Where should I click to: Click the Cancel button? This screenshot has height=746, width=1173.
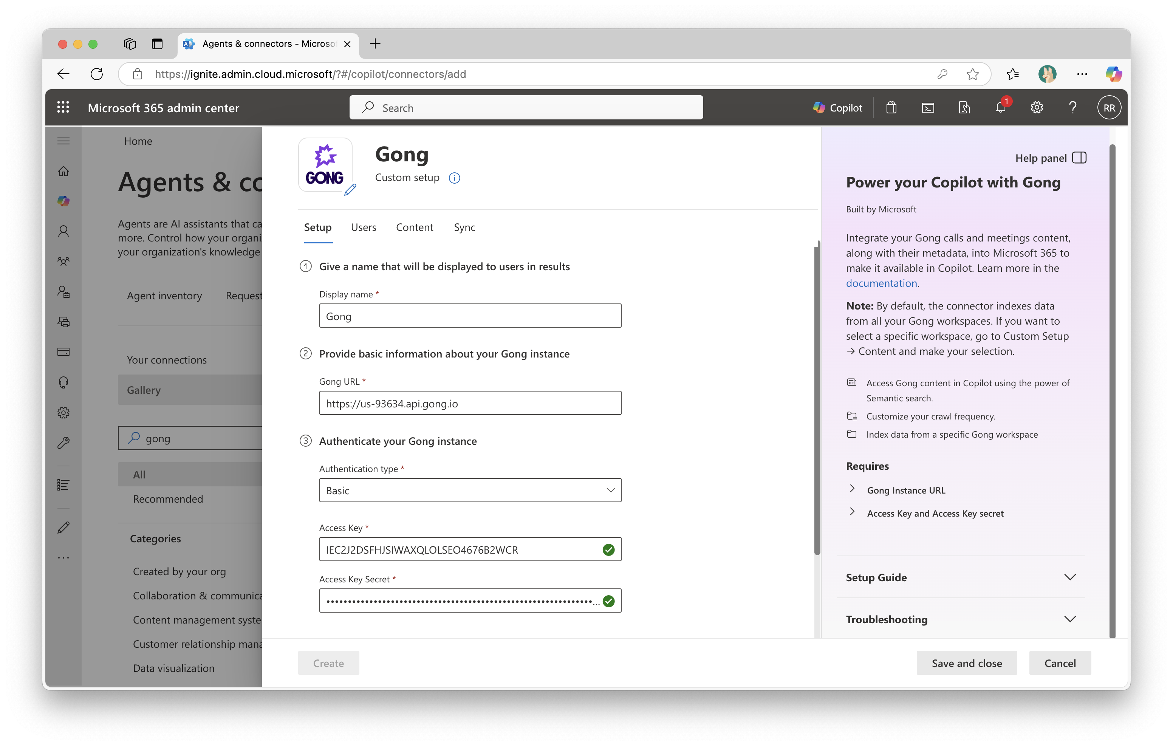[x=1060, y=663]
